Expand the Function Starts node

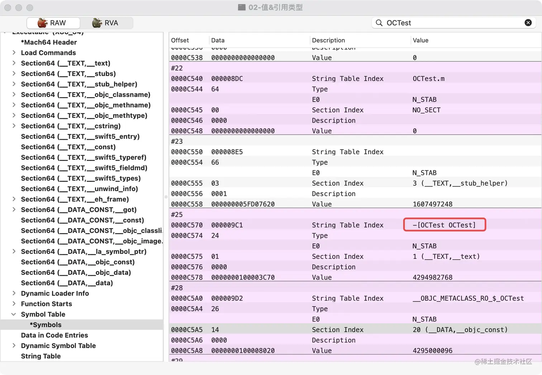[x=14, y=304]
